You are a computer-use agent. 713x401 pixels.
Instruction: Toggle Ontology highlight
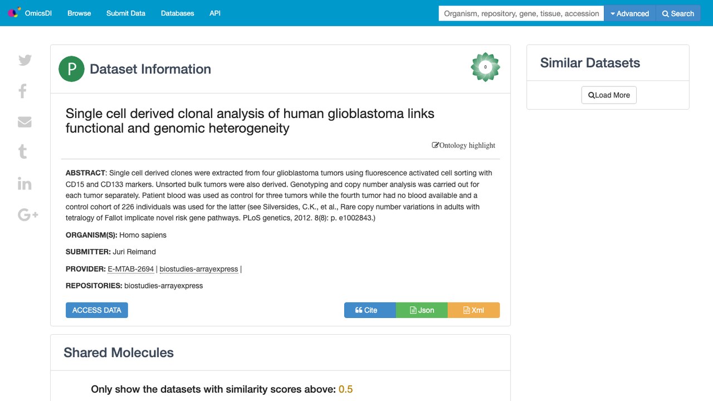point(463,145)
